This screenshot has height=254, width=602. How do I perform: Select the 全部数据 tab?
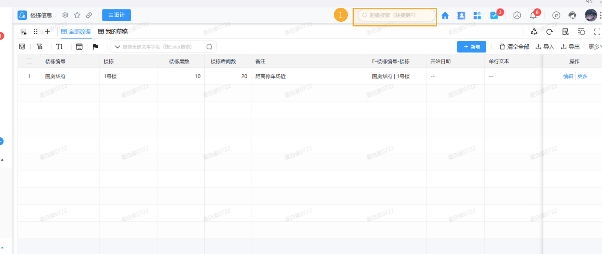tap(76, 32)
